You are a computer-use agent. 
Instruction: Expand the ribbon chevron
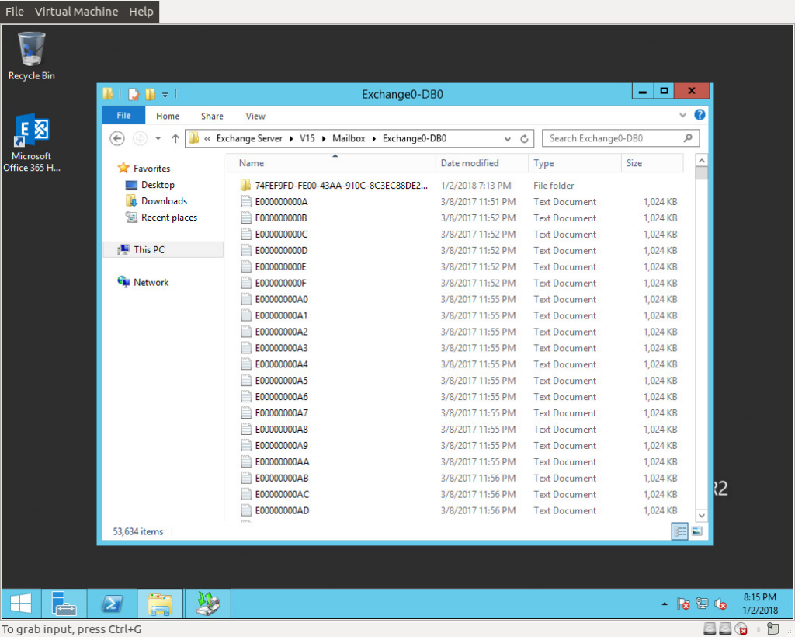pyautogui.click(x=682, y=115)
